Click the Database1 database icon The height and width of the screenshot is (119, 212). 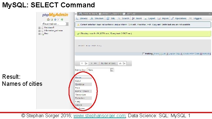42,28
